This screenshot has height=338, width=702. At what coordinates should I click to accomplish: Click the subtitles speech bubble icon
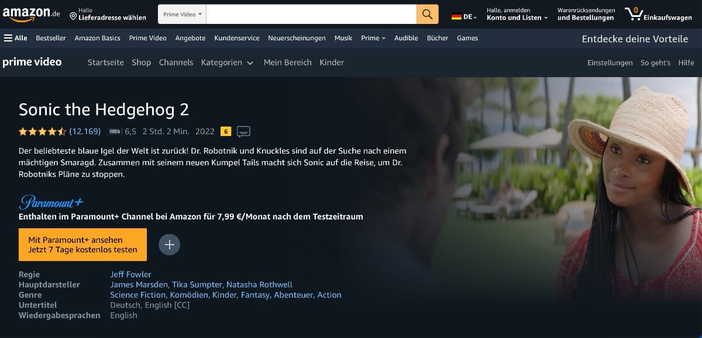tap(243, 131)
